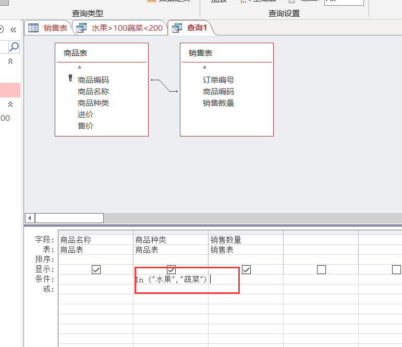This screenshot has width=402, height=347.
Task: Click the 水果>100蔬菜<200 tab query icon
Action: 81,28
